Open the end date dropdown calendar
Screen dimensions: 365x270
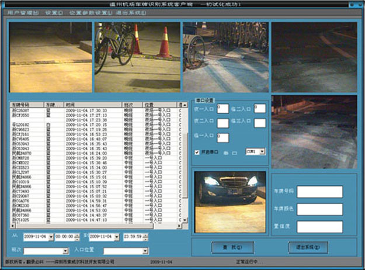pyautogui.click(x=116, y=237)
